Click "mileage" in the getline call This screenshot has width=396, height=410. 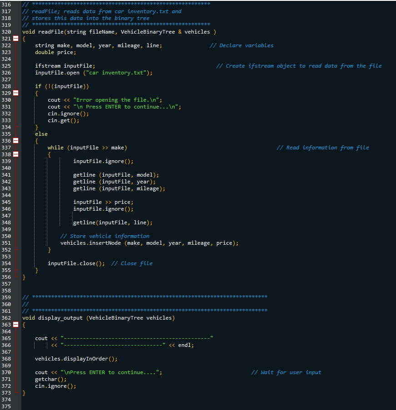tap(148, 188)
